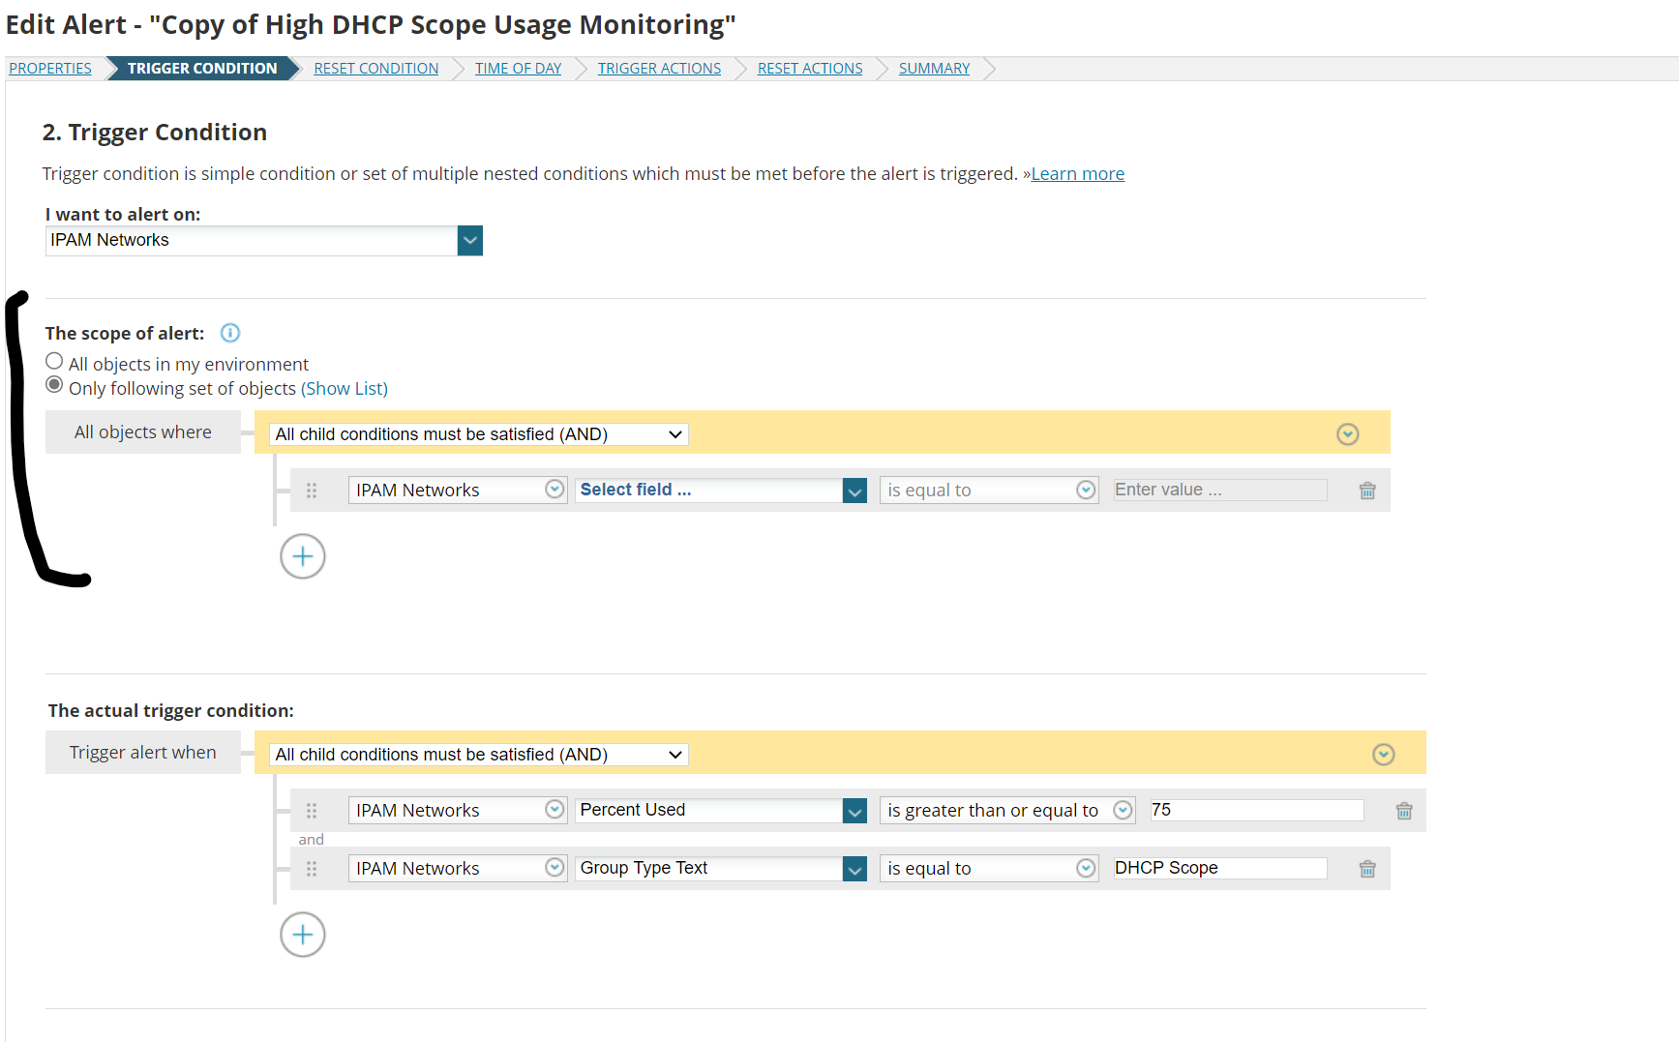The height and width of the screenshot is (1042, 1679).
Task: Delete the scope condition row with trash icon
Action: 1367,491
